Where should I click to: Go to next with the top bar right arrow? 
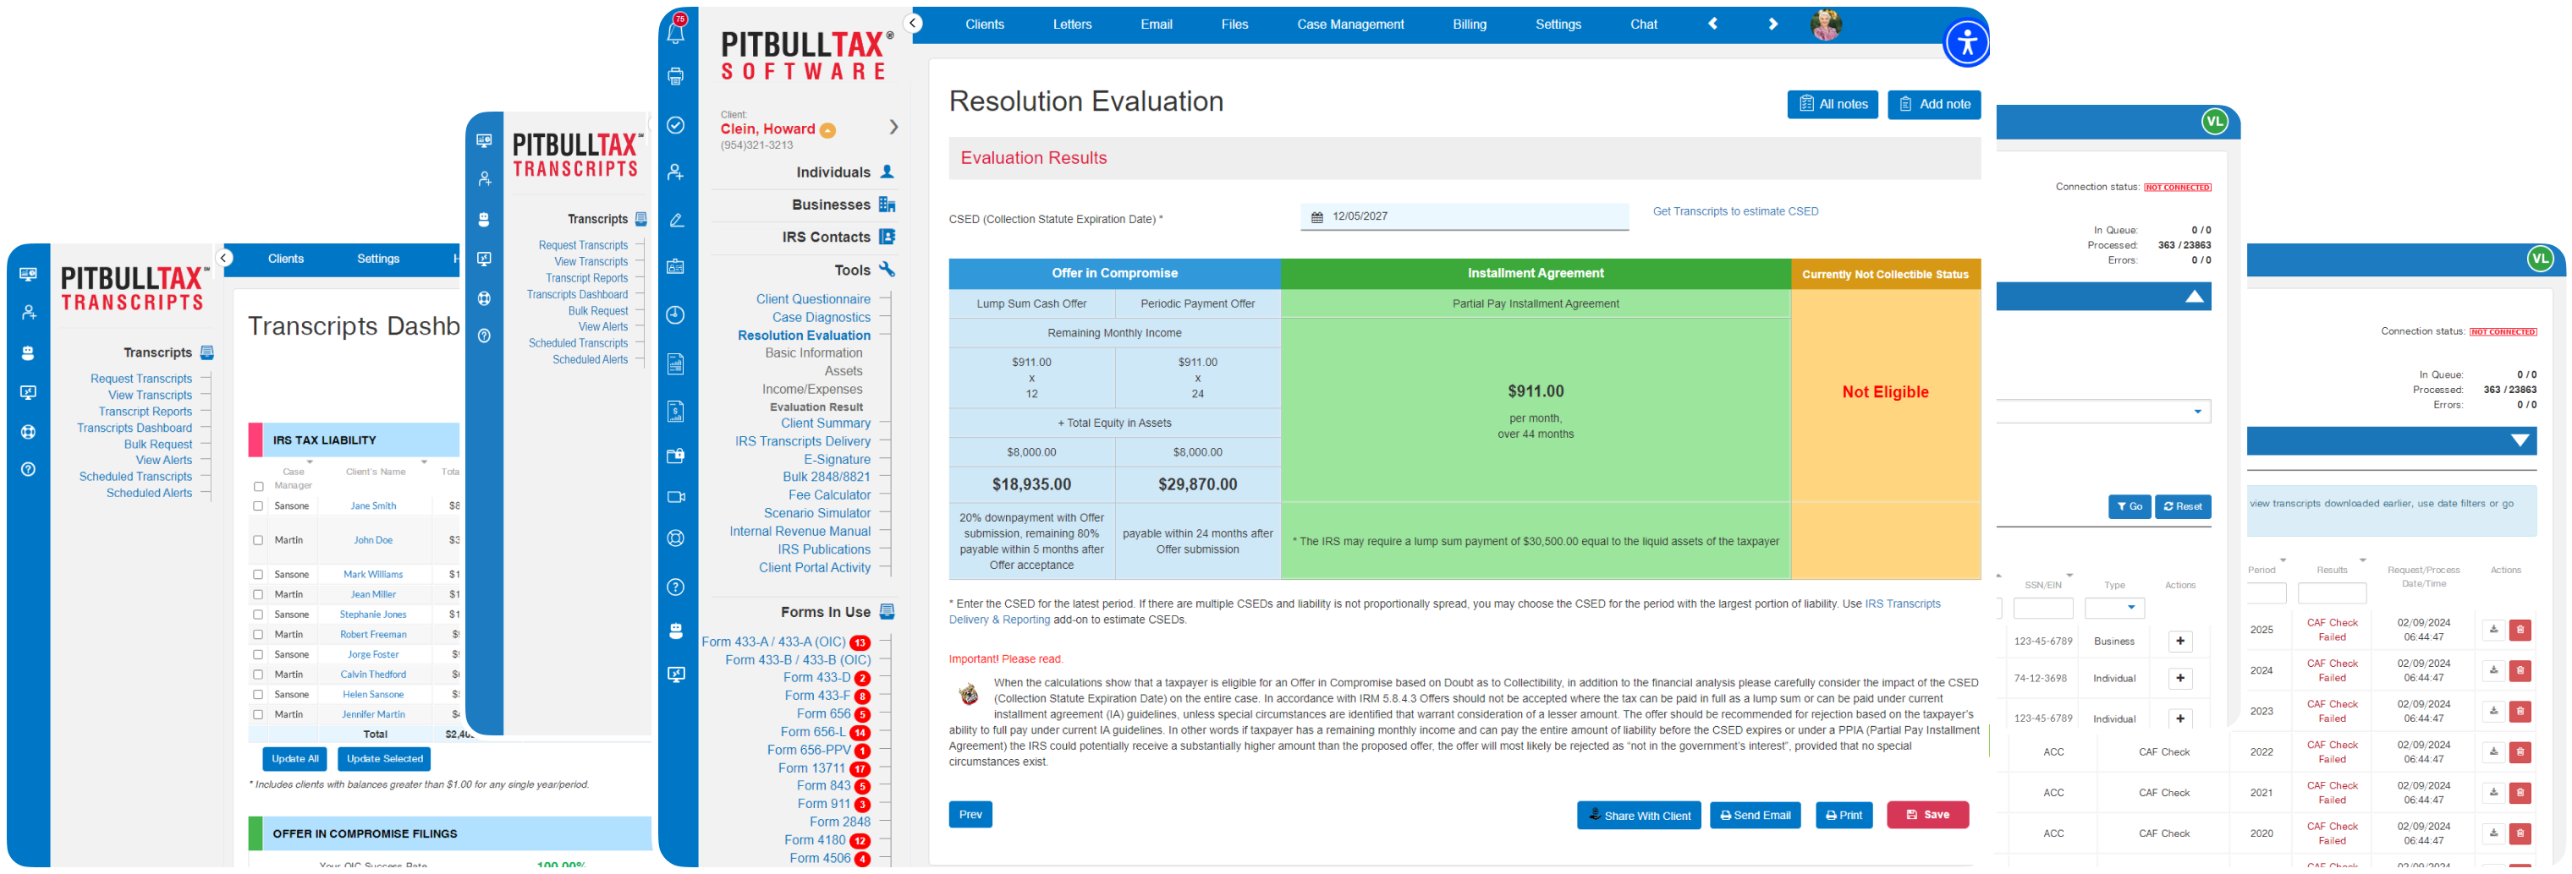(x=1773, y=24)
